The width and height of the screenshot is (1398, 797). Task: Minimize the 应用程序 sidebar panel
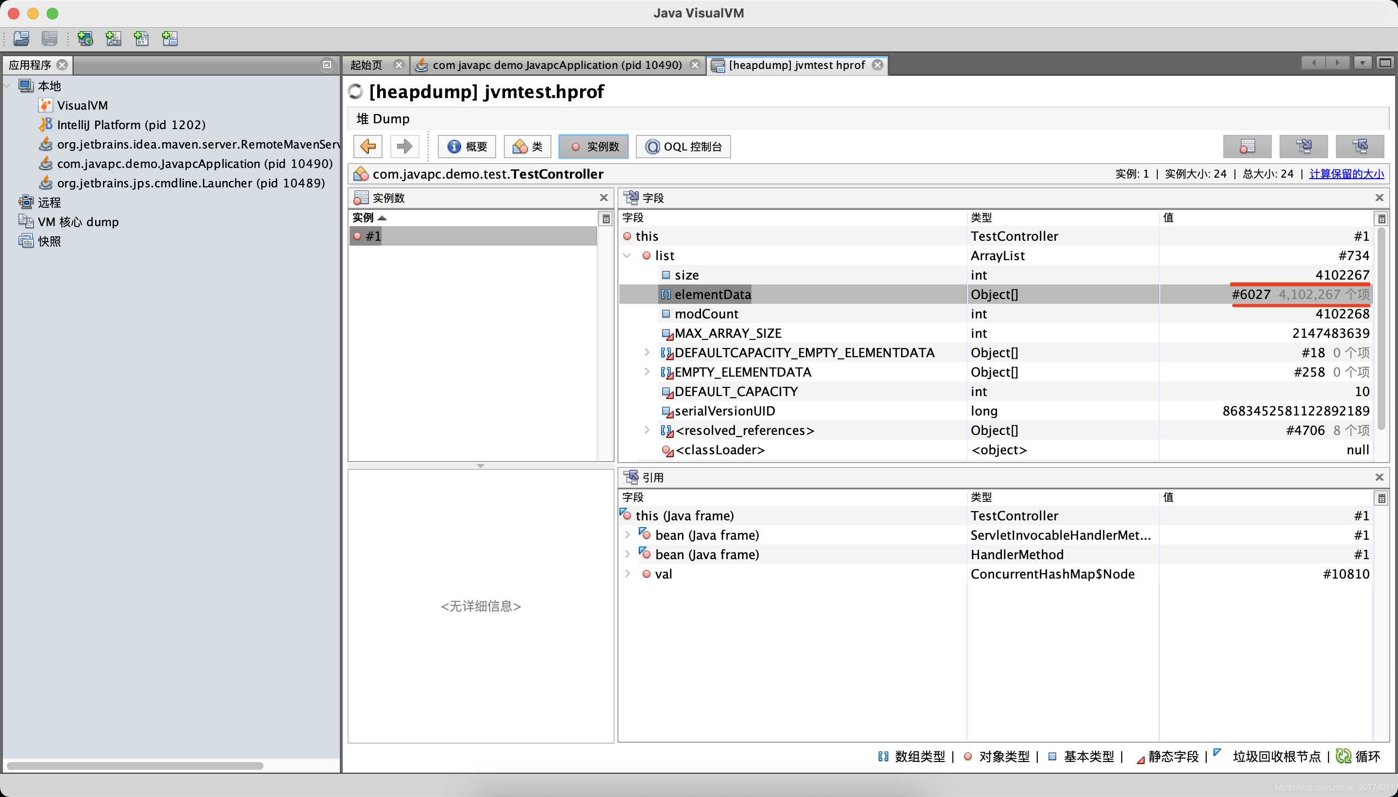(x=327, y=65)
